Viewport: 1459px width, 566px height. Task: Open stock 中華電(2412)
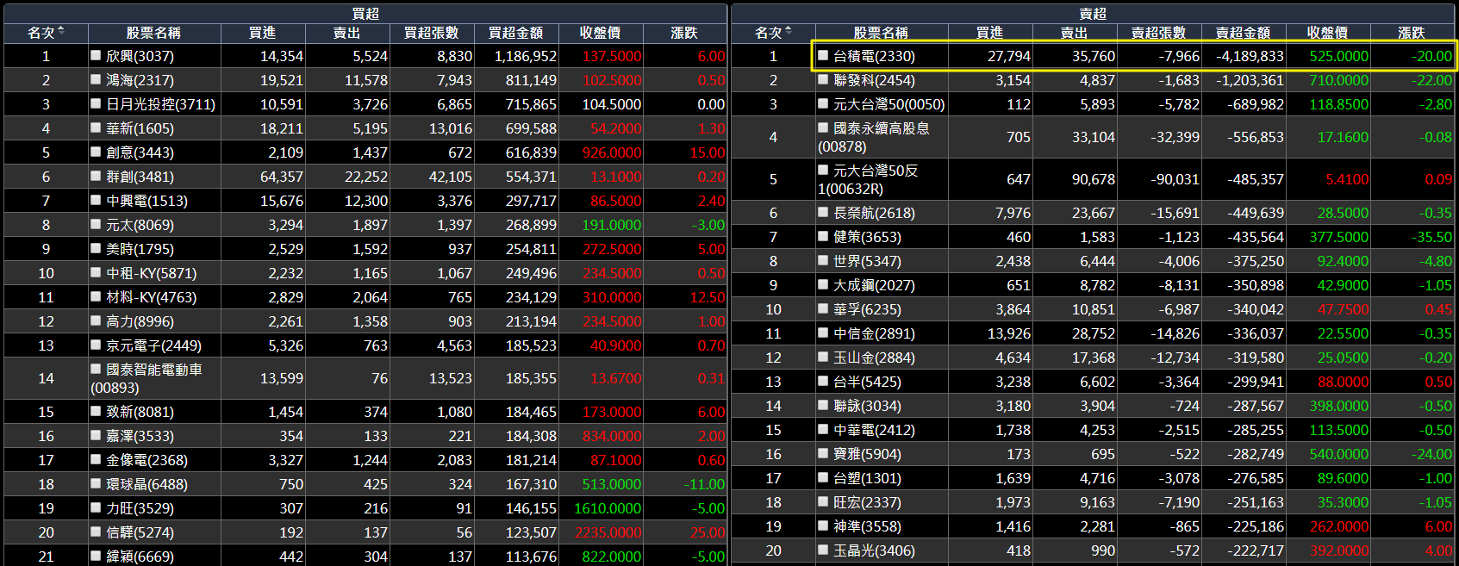(x=874, y=430)
